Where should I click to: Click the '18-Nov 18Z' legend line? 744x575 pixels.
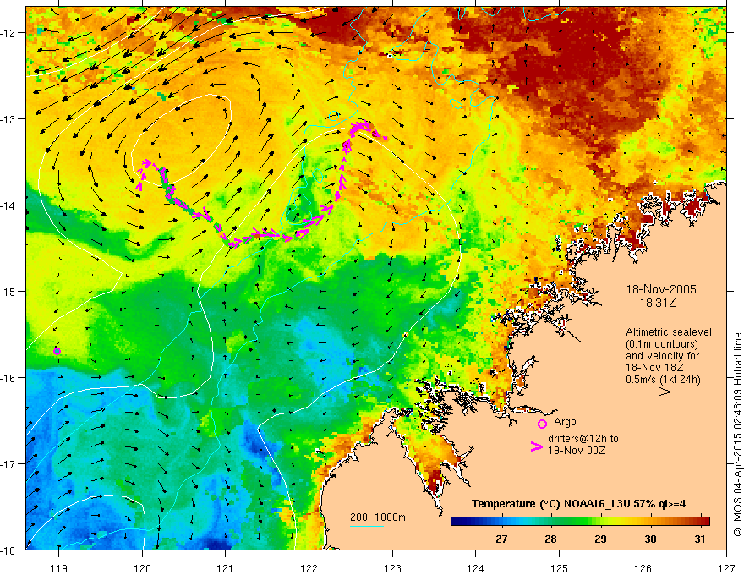tap(653, 367)
